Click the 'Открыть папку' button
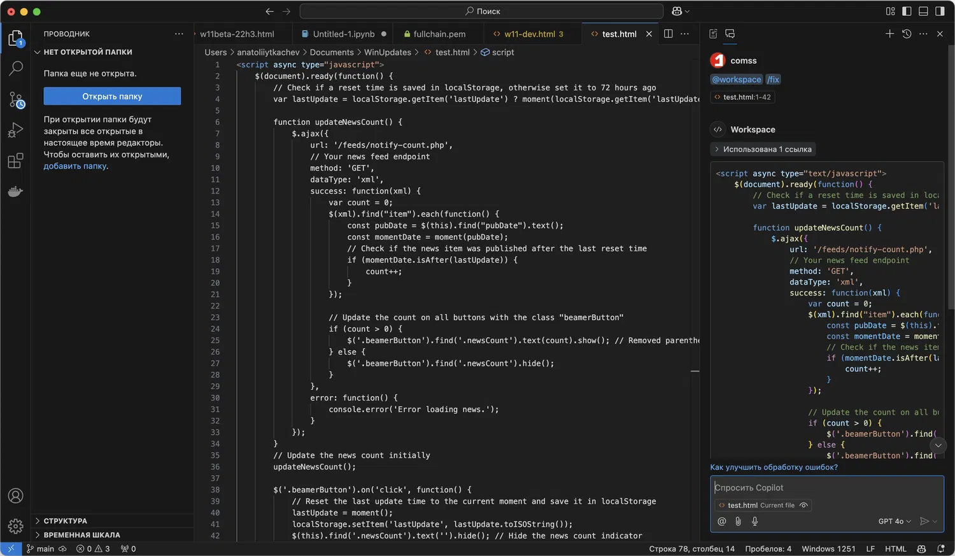Viewport: 955px width, 556px height. click(x=112, y=96)
